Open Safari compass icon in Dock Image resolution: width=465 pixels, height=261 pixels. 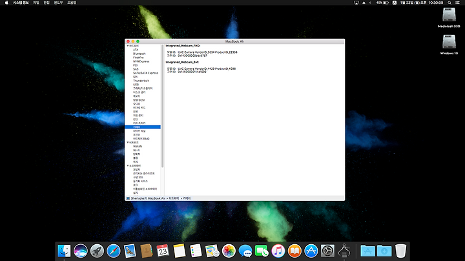pyautogui.click(x=114, y=251)
